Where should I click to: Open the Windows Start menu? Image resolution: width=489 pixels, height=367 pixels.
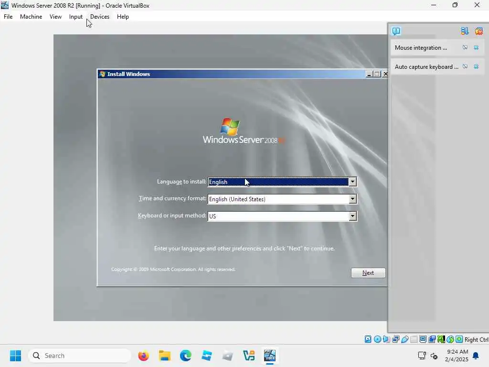[x=15, y=356]
